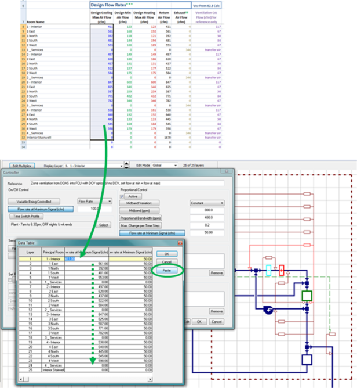
Task: Select the blue fan component icon
Action: click(x=267, y=310)
